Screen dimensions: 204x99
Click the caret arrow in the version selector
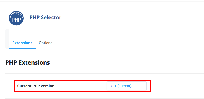click(x=141, y=86)
